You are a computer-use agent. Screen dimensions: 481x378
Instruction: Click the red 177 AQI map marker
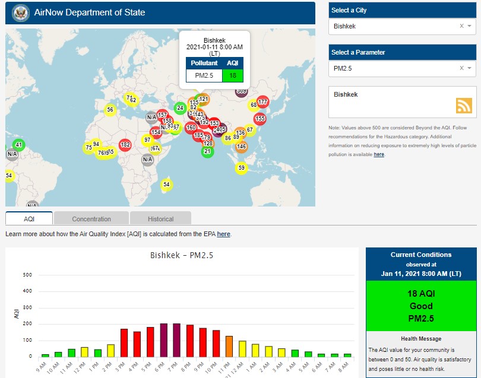click(x=262, y=102)
